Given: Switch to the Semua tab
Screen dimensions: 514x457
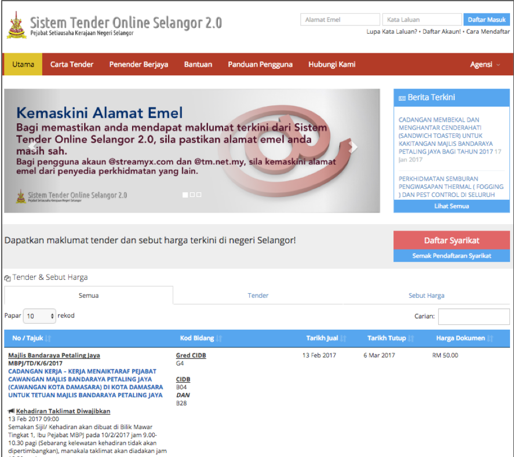Looking at the screenshot, I should click(89, 295).
